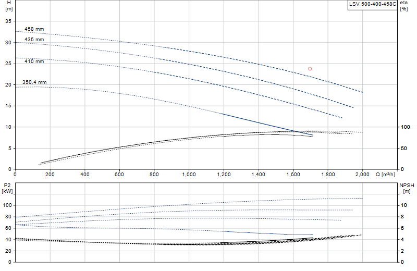Image resolution: width=417 pixels, height=271 pixels.
Task: Click the 1,000 flow axis value
Action: coord(189,175)
